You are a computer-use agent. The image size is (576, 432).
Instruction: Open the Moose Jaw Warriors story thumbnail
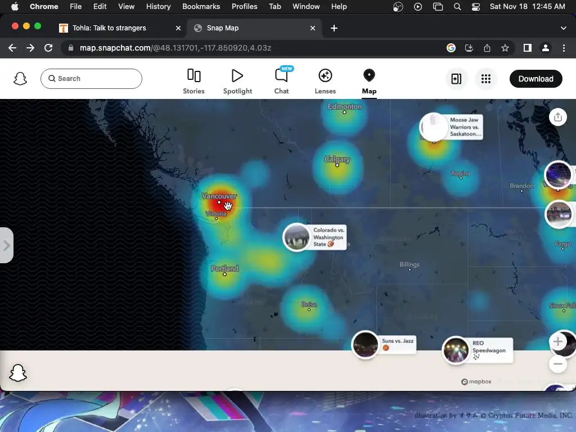[x=434, y=127]
